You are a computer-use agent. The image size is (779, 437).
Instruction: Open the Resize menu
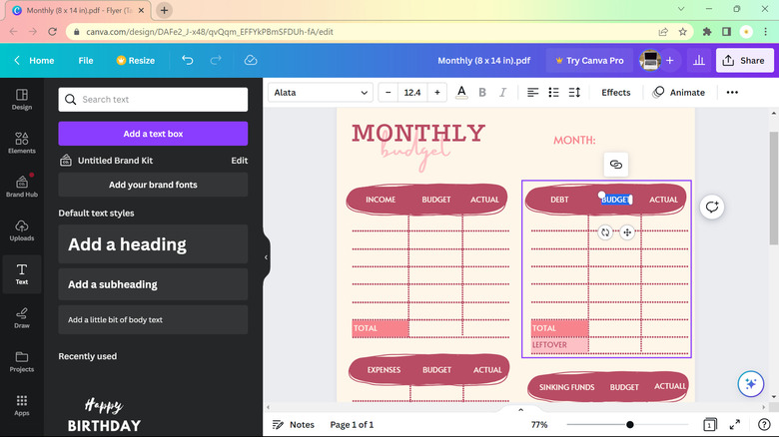click(135, 61)
